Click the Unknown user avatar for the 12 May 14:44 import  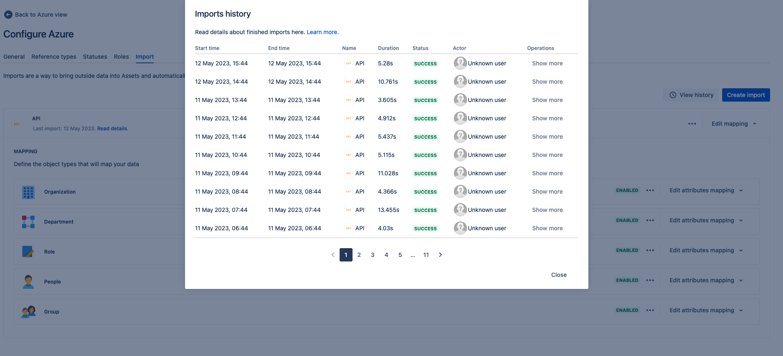(x=460, y=82)
